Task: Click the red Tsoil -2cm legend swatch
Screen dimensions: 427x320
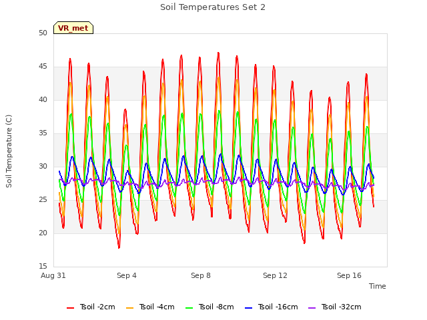Action: 71,308
